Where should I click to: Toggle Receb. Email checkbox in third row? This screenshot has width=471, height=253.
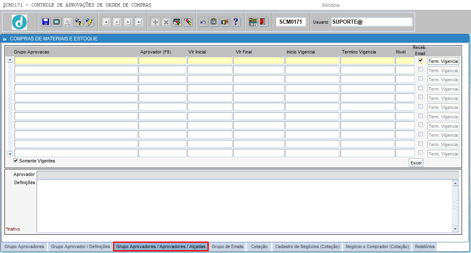(420, 79)
